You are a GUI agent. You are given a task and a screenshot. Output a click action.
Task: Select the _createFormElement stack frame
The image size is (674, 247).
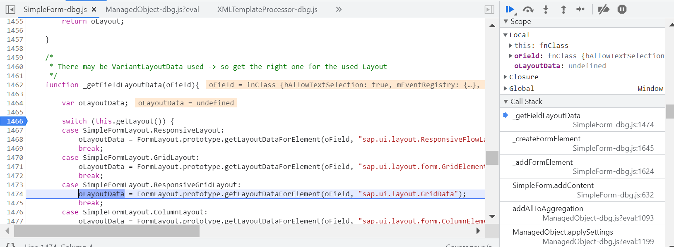pyautogui.click(x=583, y=143)
